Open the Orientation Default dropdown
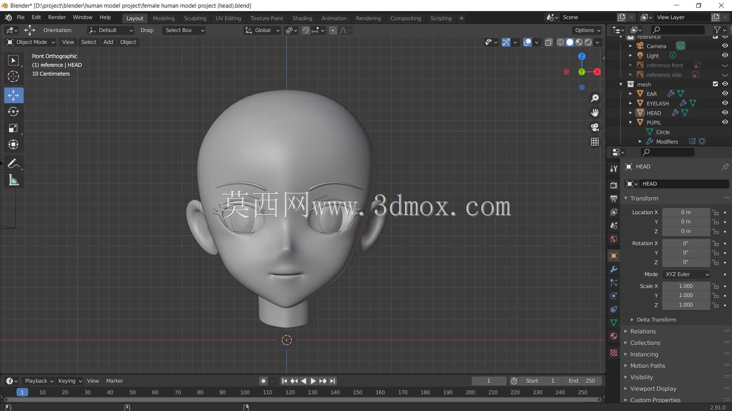Viewport: 732px width, 411px height. pyautogui.click(x=110, y=30)
